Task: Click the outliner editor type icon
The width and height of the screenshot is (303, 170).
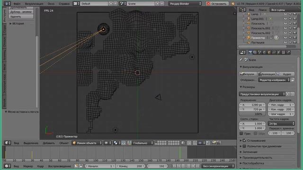Action: point(242,9)
